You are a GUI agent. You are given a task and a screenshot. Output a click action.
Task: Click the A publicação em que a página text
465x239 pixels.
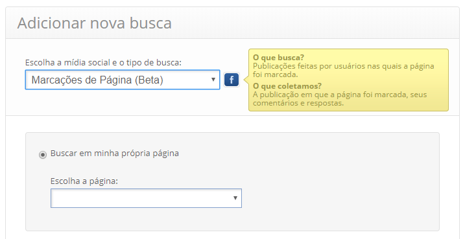(340, 99)
